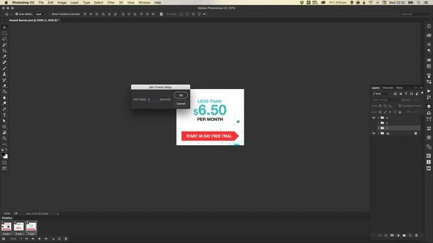
Task: Select the Eraser tool
Action: (5, 86)
